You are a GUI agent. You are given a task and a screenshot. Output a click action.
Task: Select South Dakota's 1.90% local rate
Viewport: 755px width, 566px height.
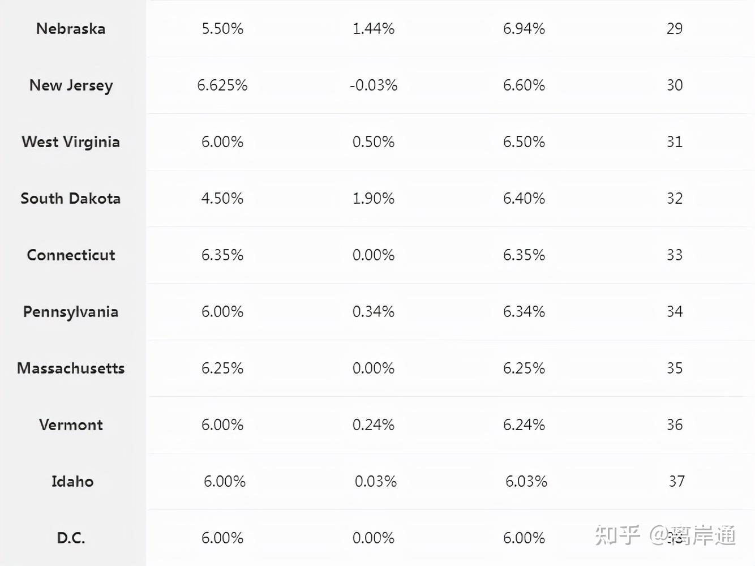click(374, 199)
